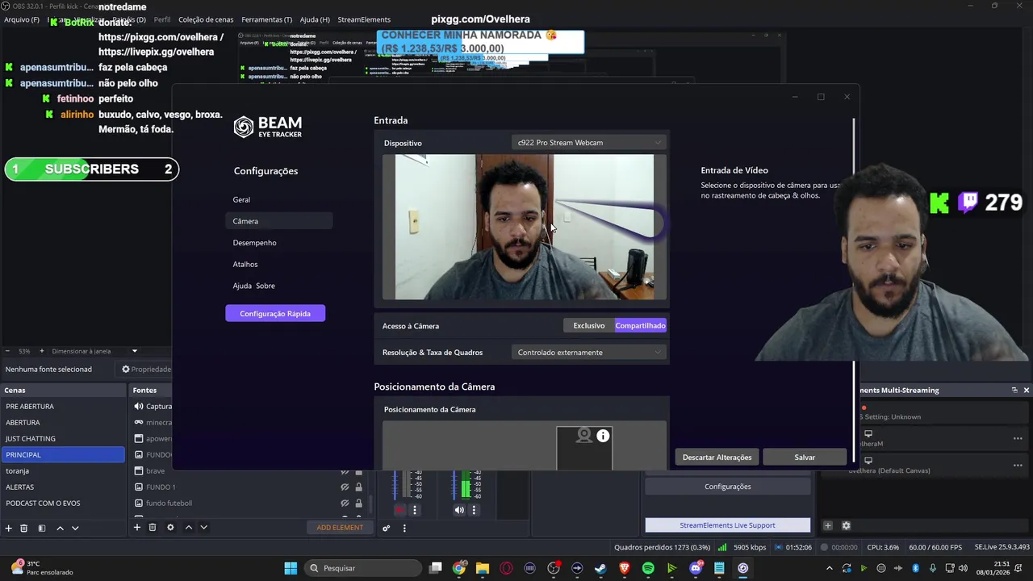Open Ajuda Sobre in Beam sidebar
Screen dimensions: 1033x581
[253, 286]
